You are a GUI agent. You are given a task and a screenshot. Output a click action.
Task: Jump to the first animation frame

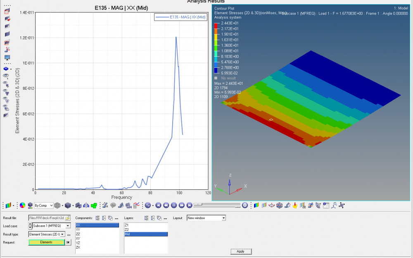point(158,205)
